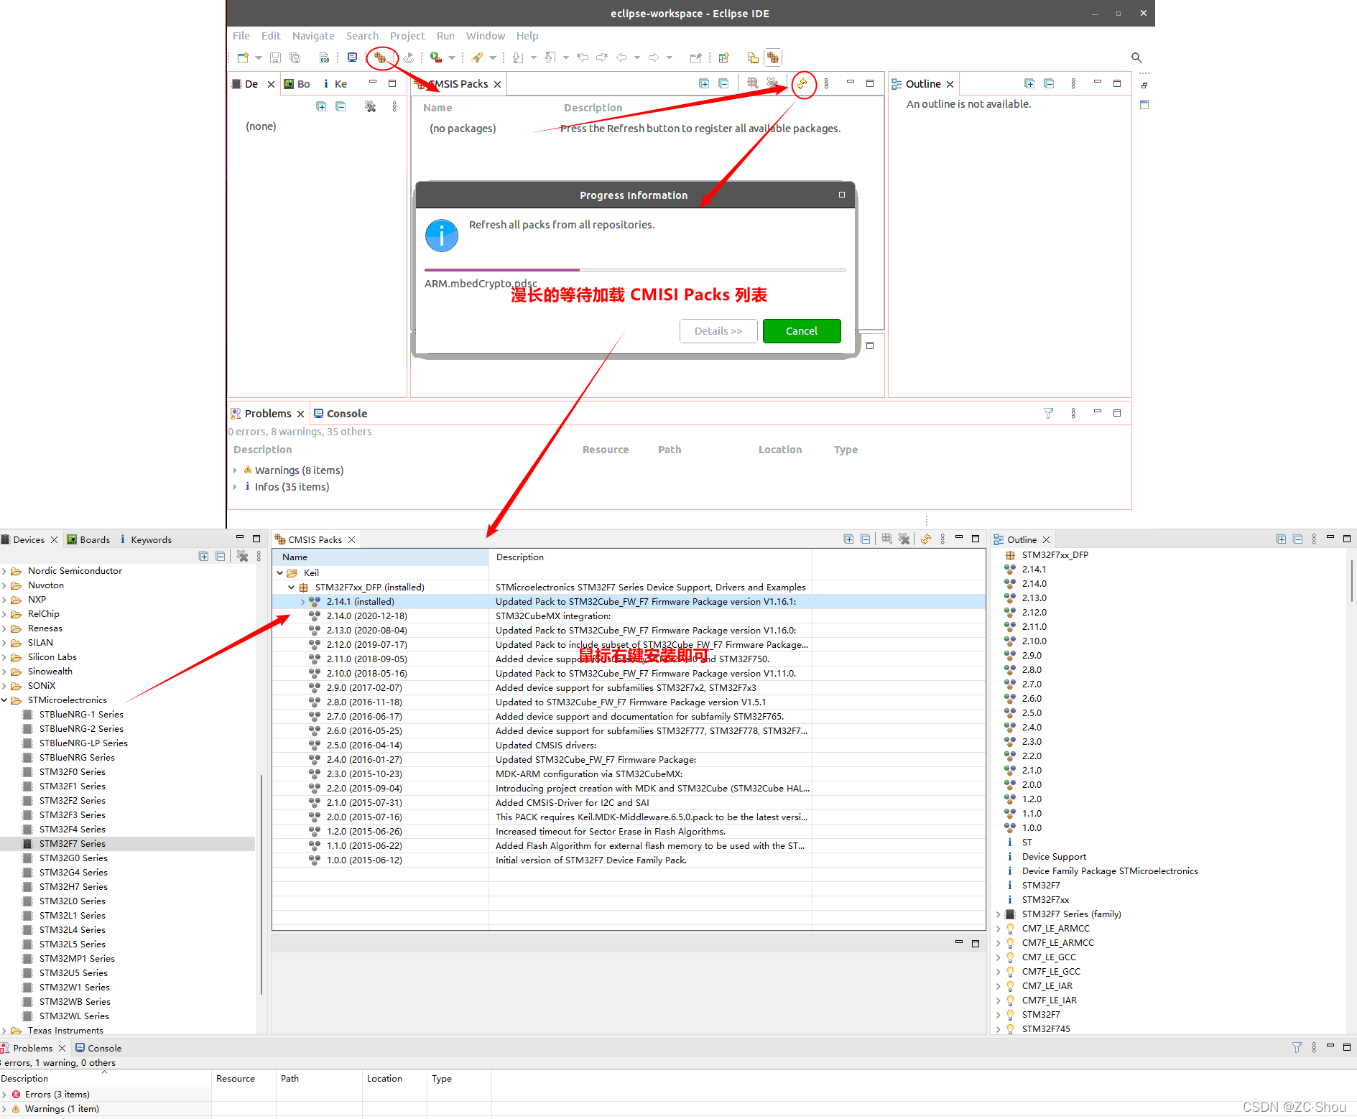Viewport: 1357px width, 1119px height.
Task: Open the view menu of the empty CMSIS Packs view
Action: [826, 84]
